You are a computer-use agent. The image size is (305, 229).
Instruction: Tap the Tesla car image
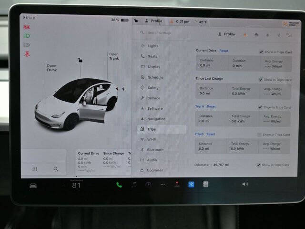point(76,104)
